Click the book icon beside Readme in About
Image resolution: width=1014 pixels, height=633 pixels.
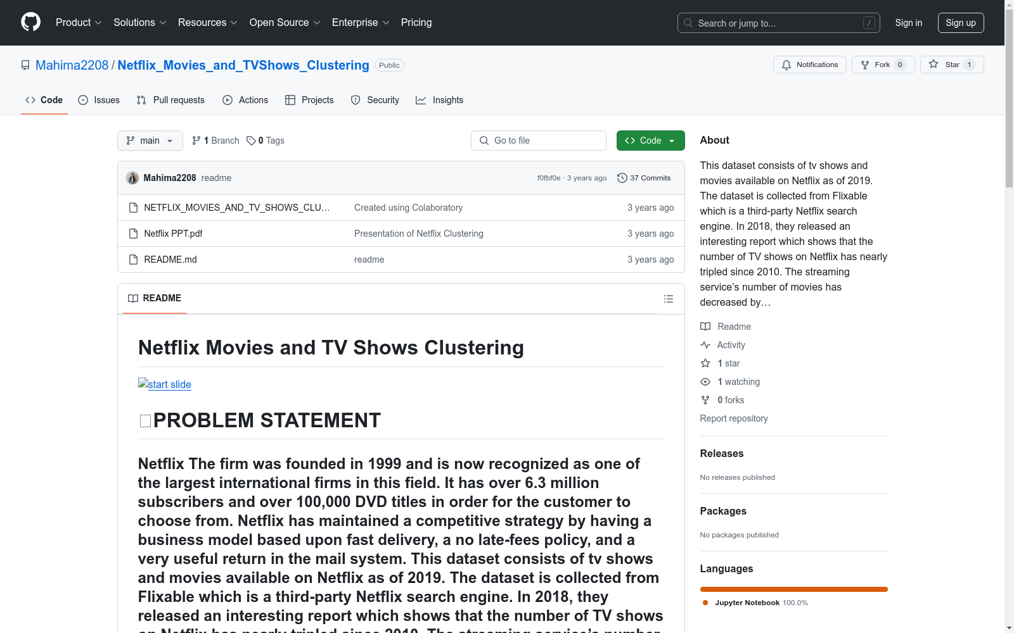(705, 327)
